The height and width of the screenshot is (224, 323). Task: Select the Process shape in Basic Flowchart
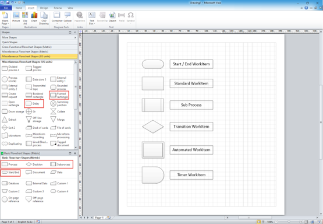click(9, 164)
